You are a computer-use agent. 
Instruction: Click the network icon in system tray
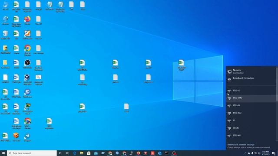click(x=256, y=153)
